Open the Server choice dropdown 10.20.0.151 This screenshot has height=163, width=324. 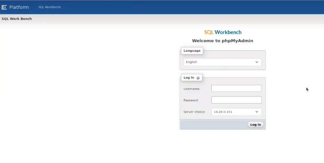pyautogui.click(x=237, y=112)
